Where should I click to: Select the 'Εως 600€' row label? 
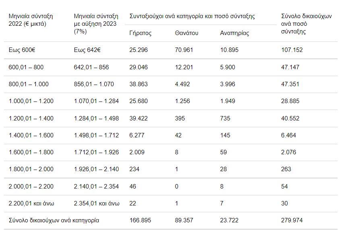click(x=22, y=50)
